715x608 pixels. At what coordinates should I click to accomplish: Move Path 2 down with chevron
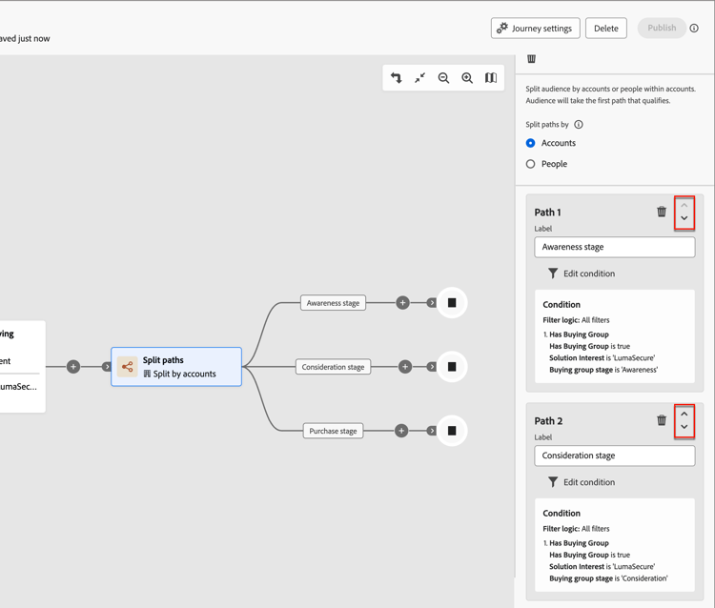tap(684, 427)
